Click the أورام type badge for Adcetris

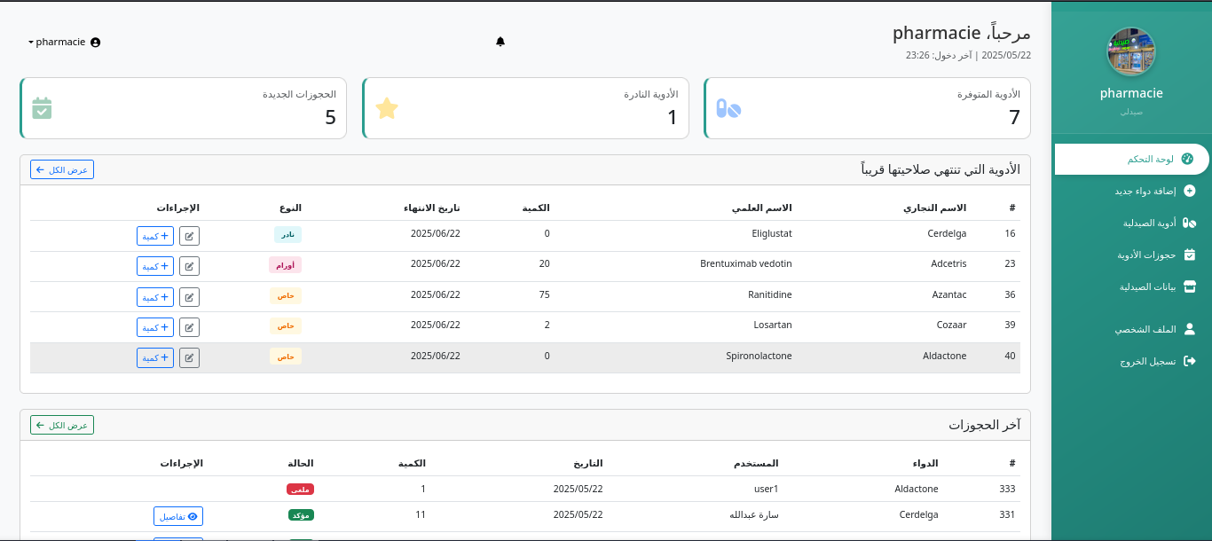286,265
